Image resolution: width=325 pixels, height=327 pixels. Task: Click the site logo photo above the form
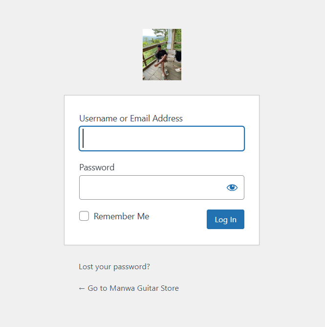[x=162, y=54]
